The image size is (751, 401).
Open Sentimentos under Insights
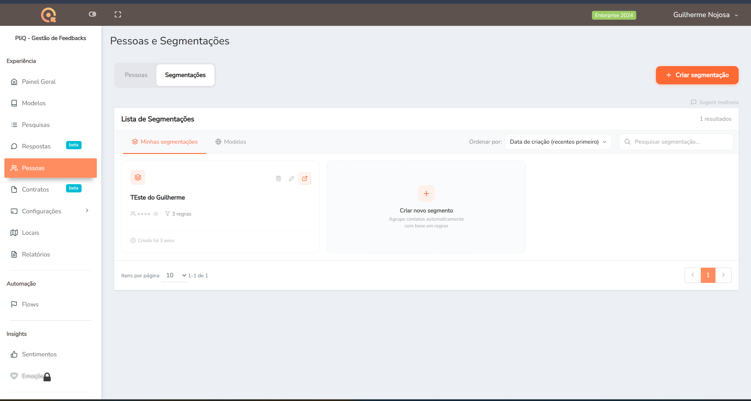pyautogui.click(x=50, y=354)
